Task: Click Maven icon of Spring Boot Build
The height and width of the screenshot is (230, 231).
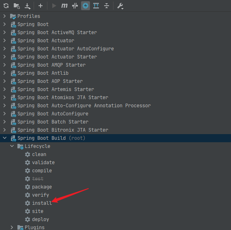Action: [13, 138]
